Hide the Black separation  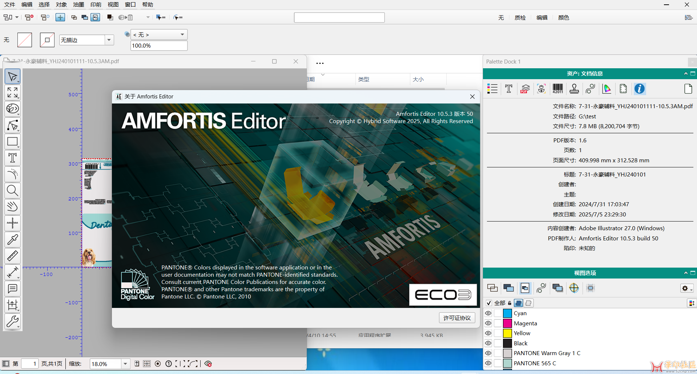coord(488,343)
